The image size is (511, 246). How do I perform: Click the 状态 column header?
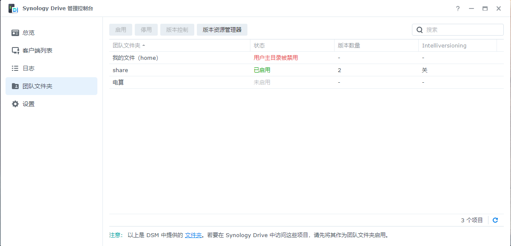pyautogui.click(x=292, y=45)
